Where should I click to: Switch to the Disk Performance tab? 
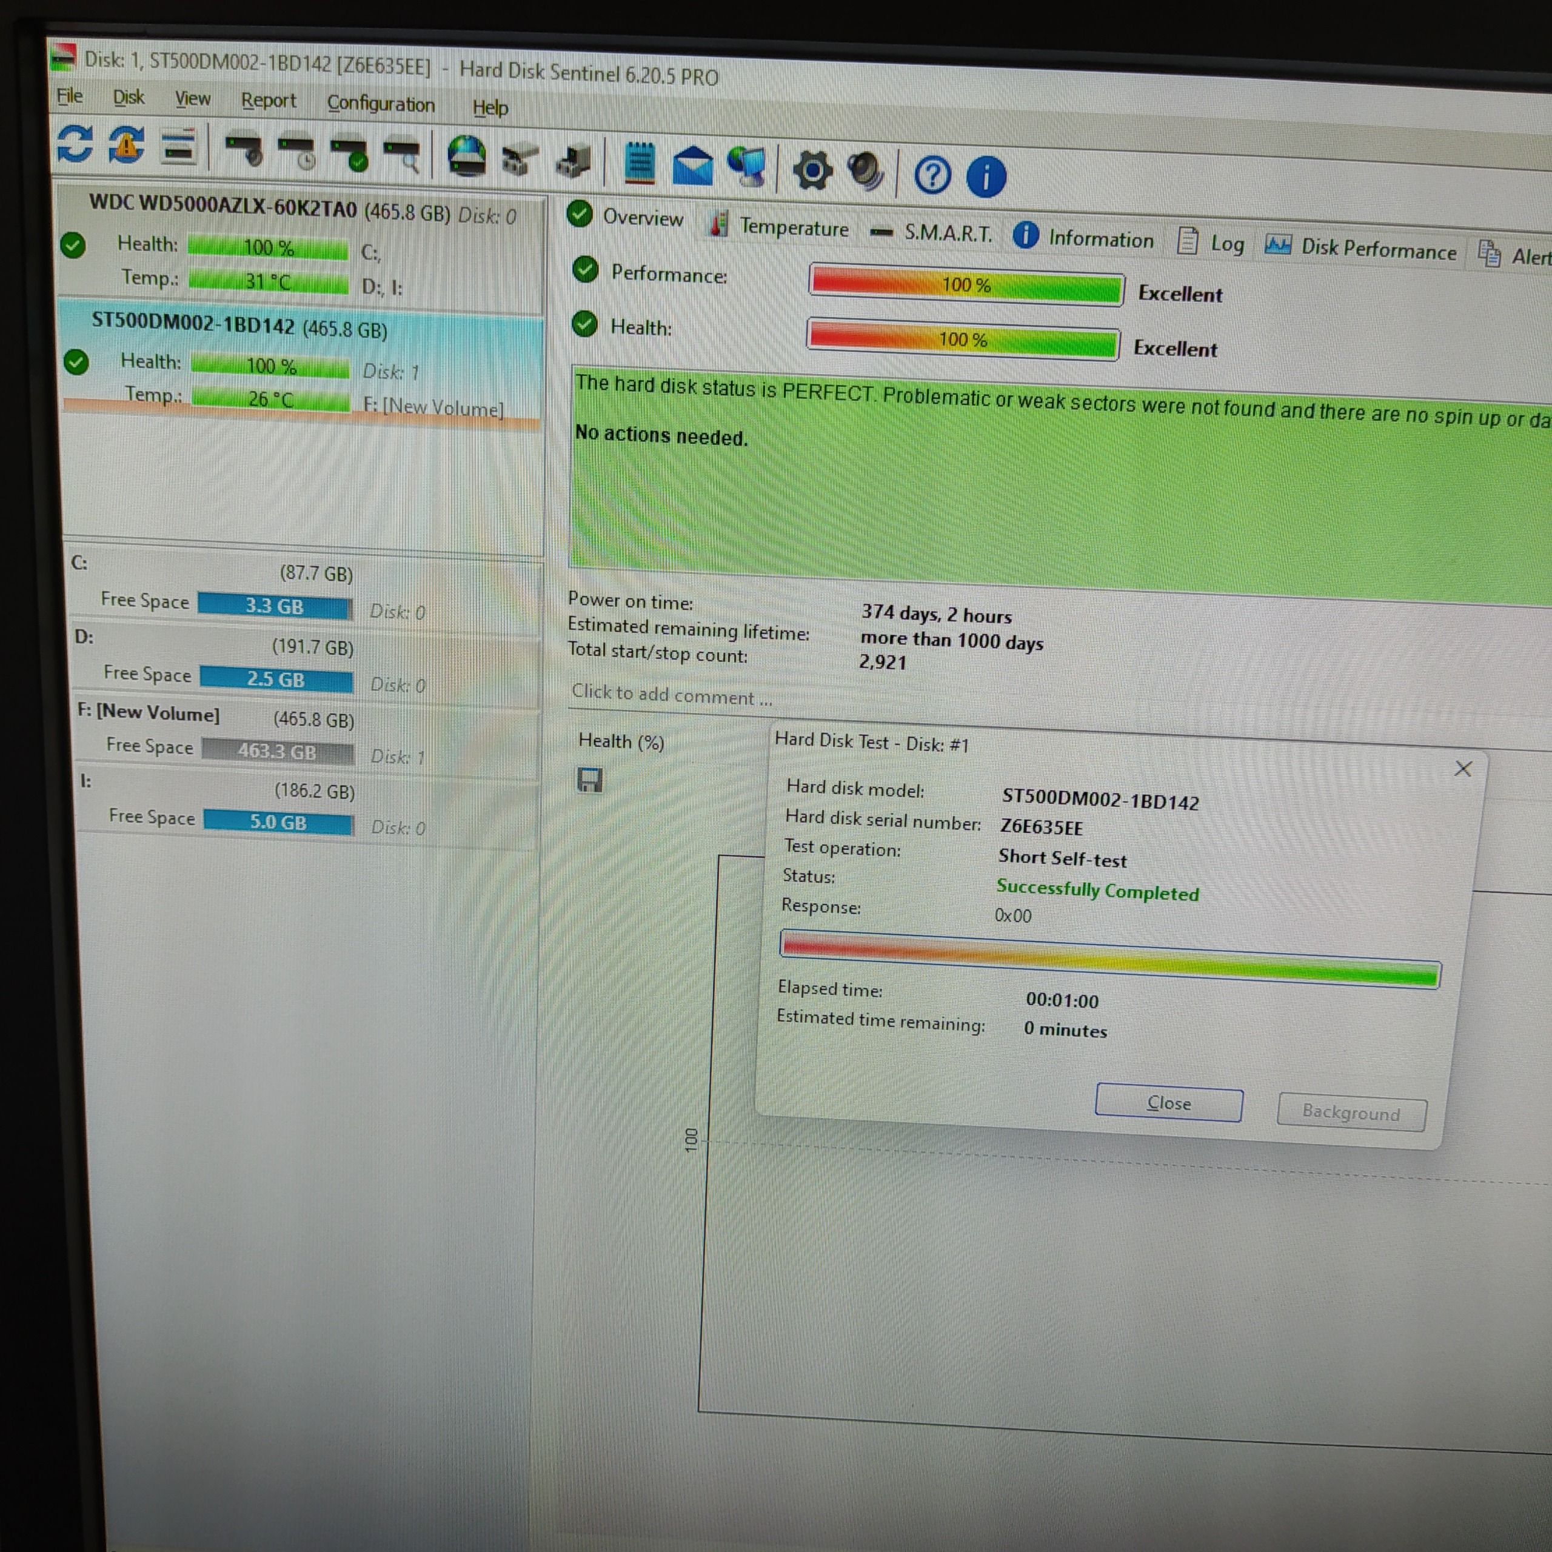point(1361,248)
